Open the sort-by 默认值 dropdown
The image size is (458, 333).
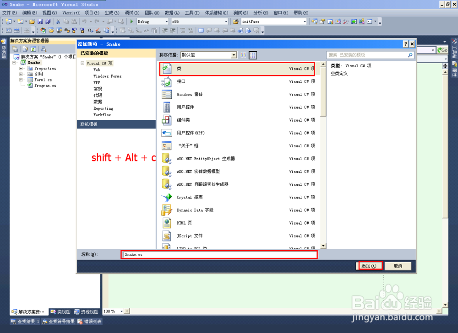(x=234, y=55)
